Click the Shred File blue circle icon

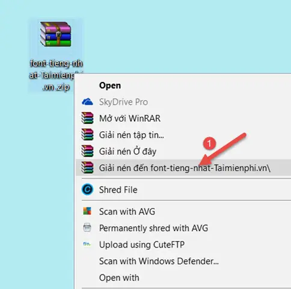(87, 189)
